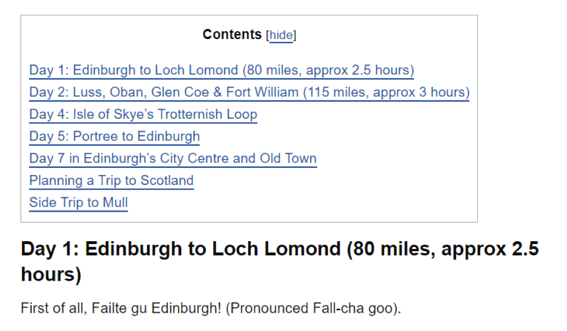Viewport: 567px width, 331px height.
Task: Click the bold Contents title
Action: point(232,35)
